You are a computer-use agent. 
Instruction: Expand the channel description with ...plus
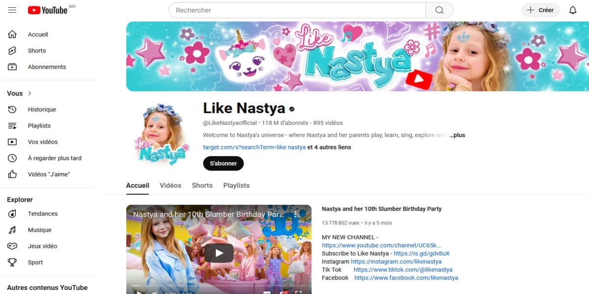coord(457,135)
